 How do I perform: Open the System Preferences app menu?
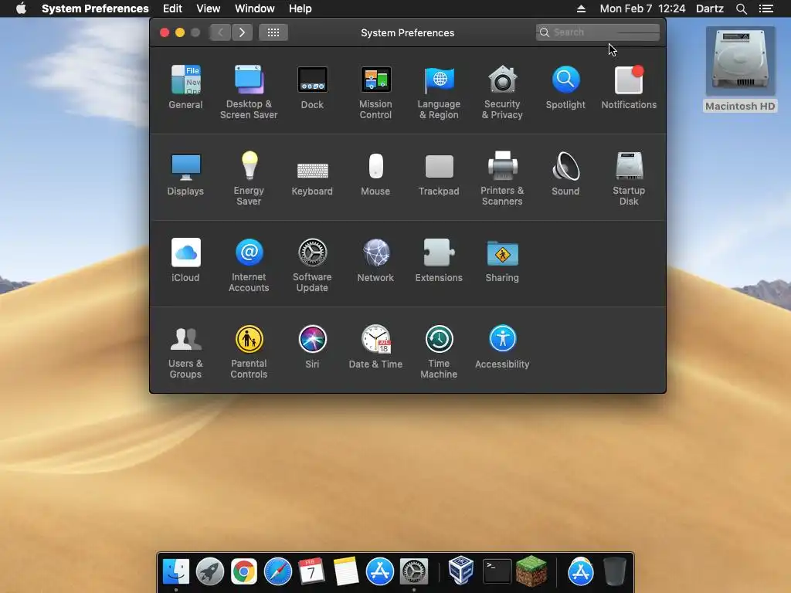[95, 8]
